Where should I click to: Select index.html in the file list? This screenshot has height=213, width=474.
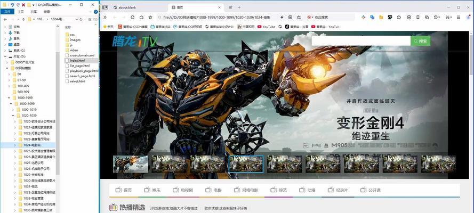[77, 61]
